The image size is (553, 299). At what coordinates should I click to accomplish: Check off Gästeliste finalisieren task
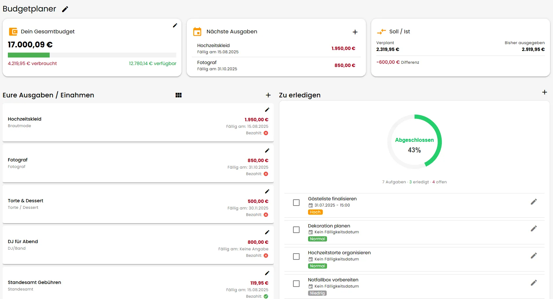(x=296, y=203)
